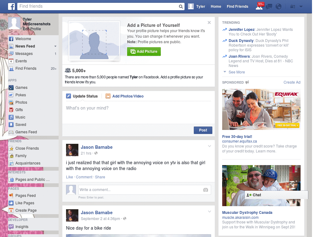316x237 pixels.
Task: Click the Welcome icon in sidebar
Action: [11, 39]
